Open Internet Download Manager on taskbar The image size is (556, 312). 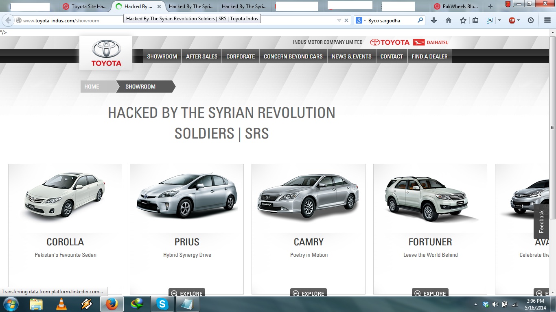pos(137,304)
